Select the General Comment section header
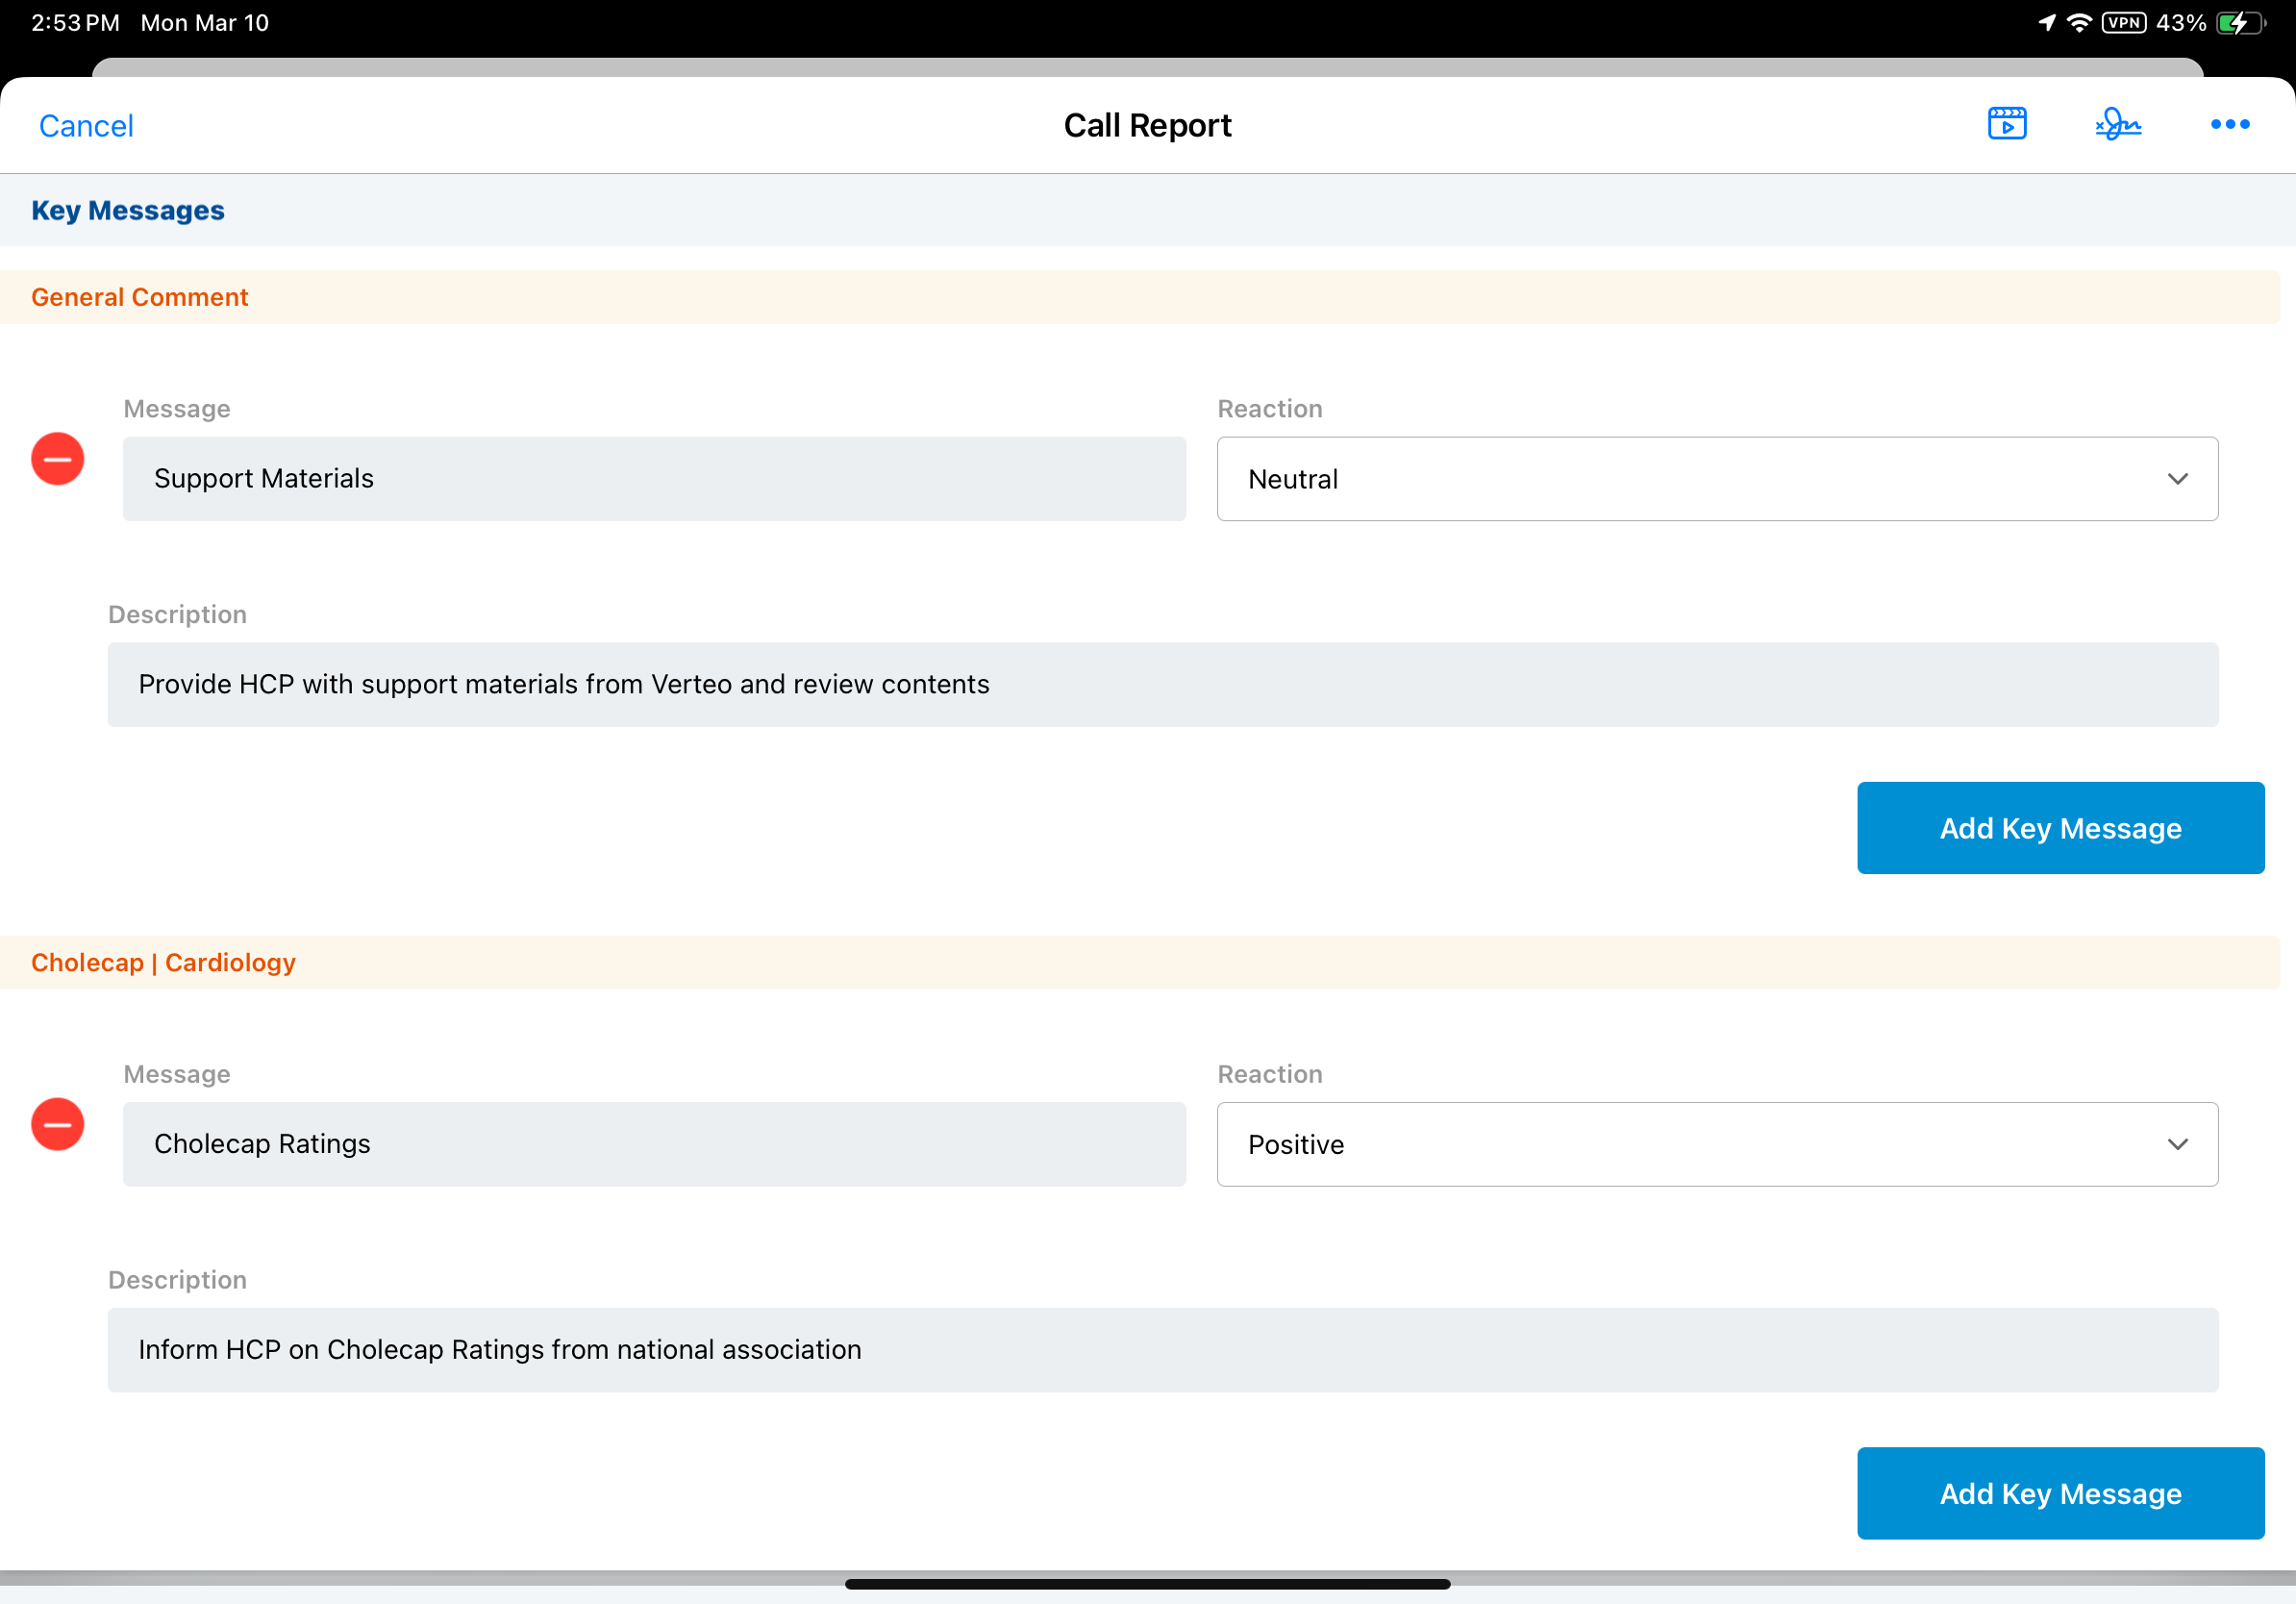Image resolution: width=2296 pixels, height=1604 pixels. tap(140, 297)
